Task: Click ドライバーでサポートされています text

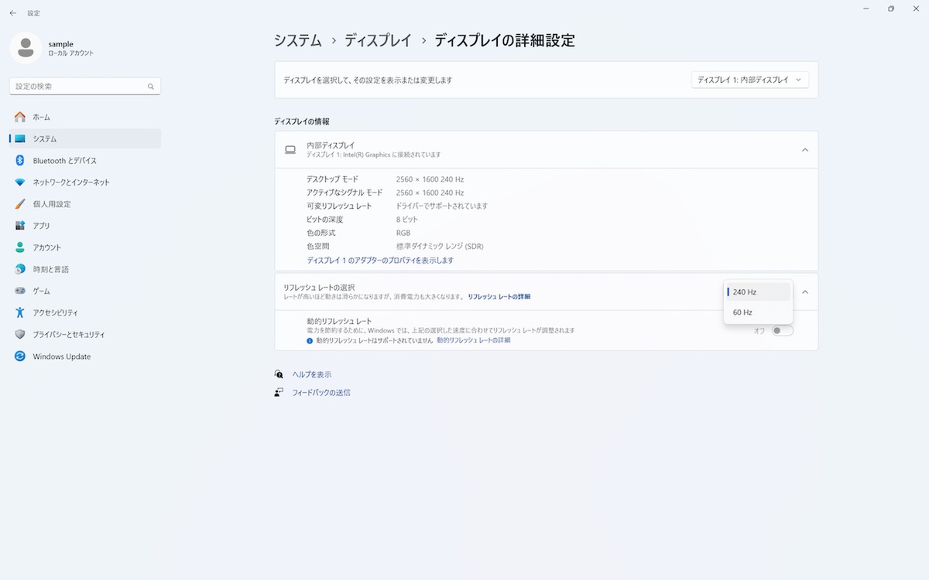Action: (x=442, y=206)
